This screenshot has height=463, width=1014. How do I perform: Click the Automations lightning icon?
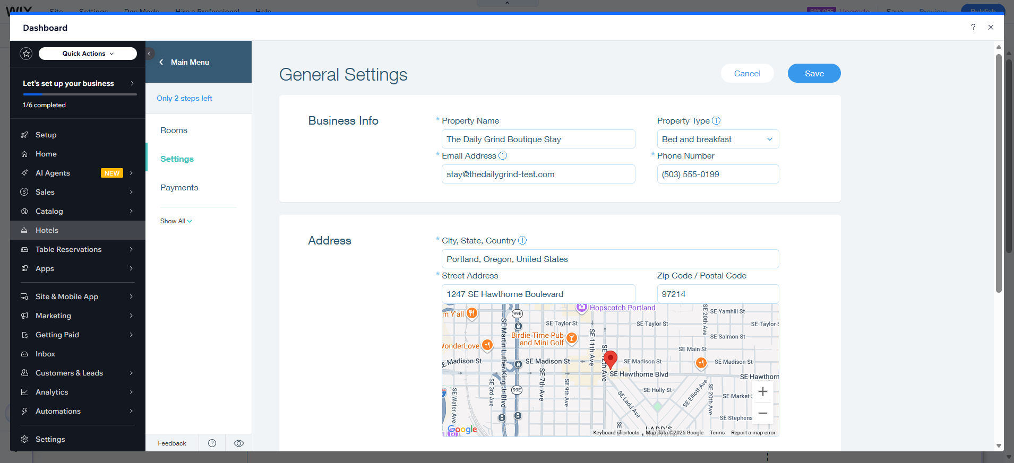click(x=24, y=411)
